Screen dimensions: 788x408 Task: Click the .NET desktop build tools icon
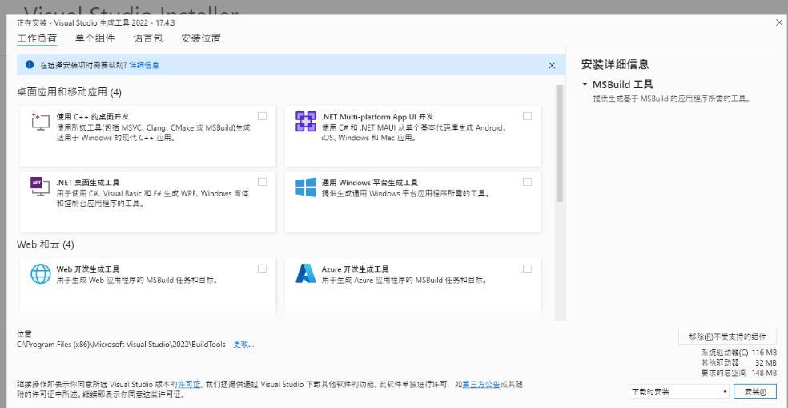coord(40,187)
